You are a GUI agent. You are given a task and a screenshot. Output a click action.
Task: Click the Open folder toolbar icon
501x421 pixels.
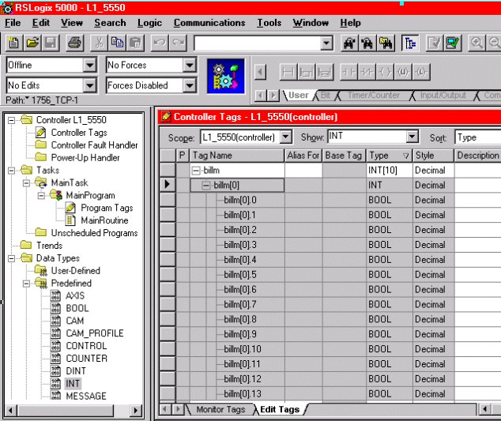[x=32, y=43]
